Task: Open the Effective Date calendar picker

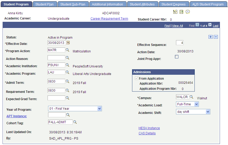Action: [x=68, y=43]
